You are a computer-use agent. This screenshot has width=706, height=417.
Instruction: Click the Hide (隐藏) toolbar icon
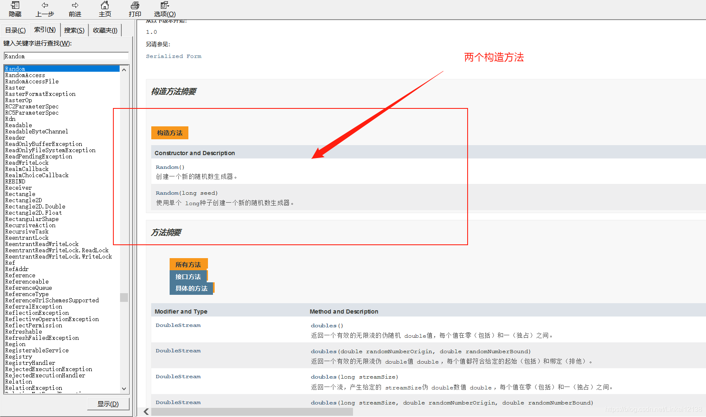(15, 5)
